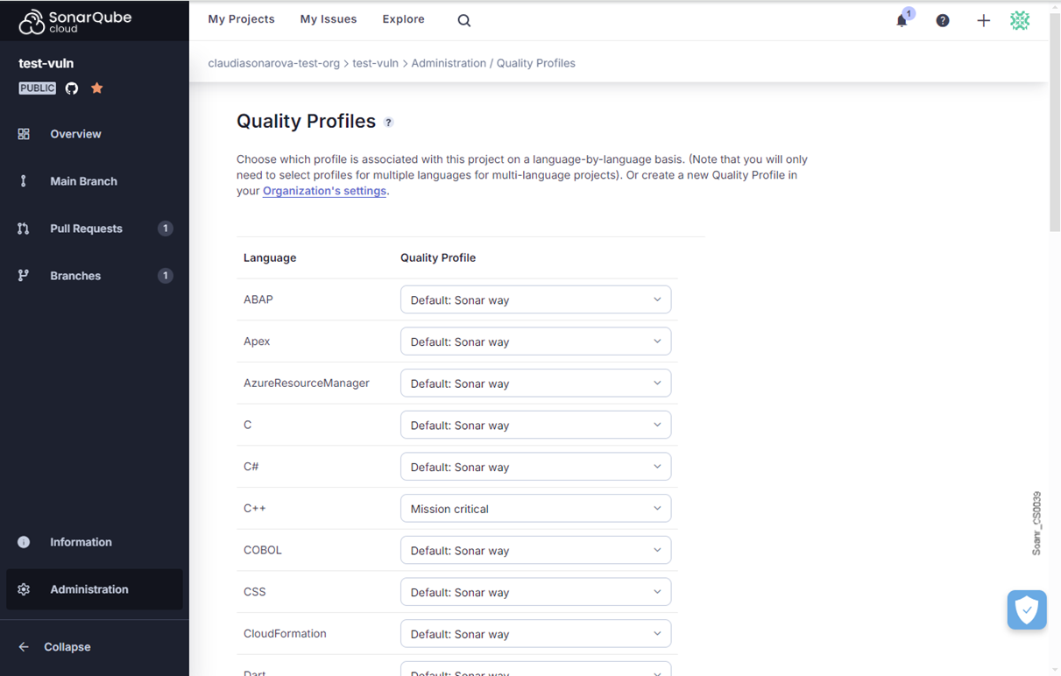Follow the Organization's settings link

(x=324, y=191)
